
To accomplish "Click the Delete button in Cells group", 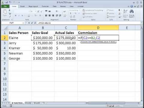I will [110, 13].
